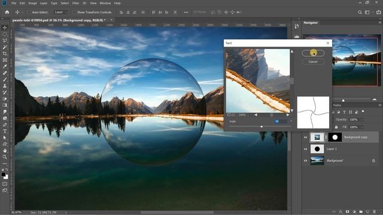Screen dimensions: 383x215
Task: Hide Layer 1 using eye icon
Action: 306,149
